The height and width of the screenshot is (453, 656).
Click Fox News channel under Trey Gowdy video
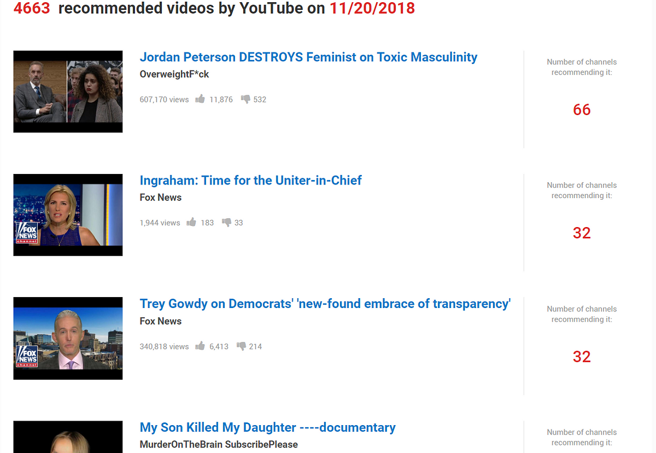(161, 321)
